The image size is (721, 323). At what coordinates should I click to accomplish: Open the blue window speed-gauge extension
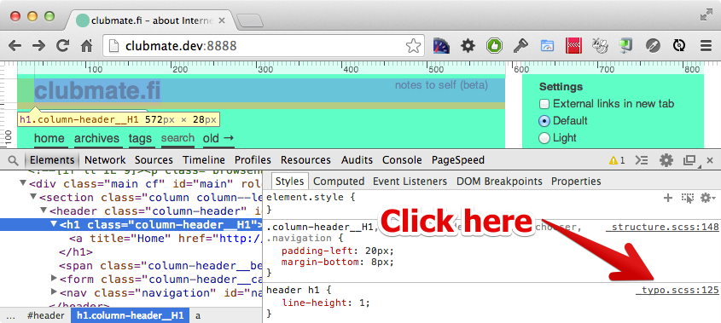click(x=547, y=45)
